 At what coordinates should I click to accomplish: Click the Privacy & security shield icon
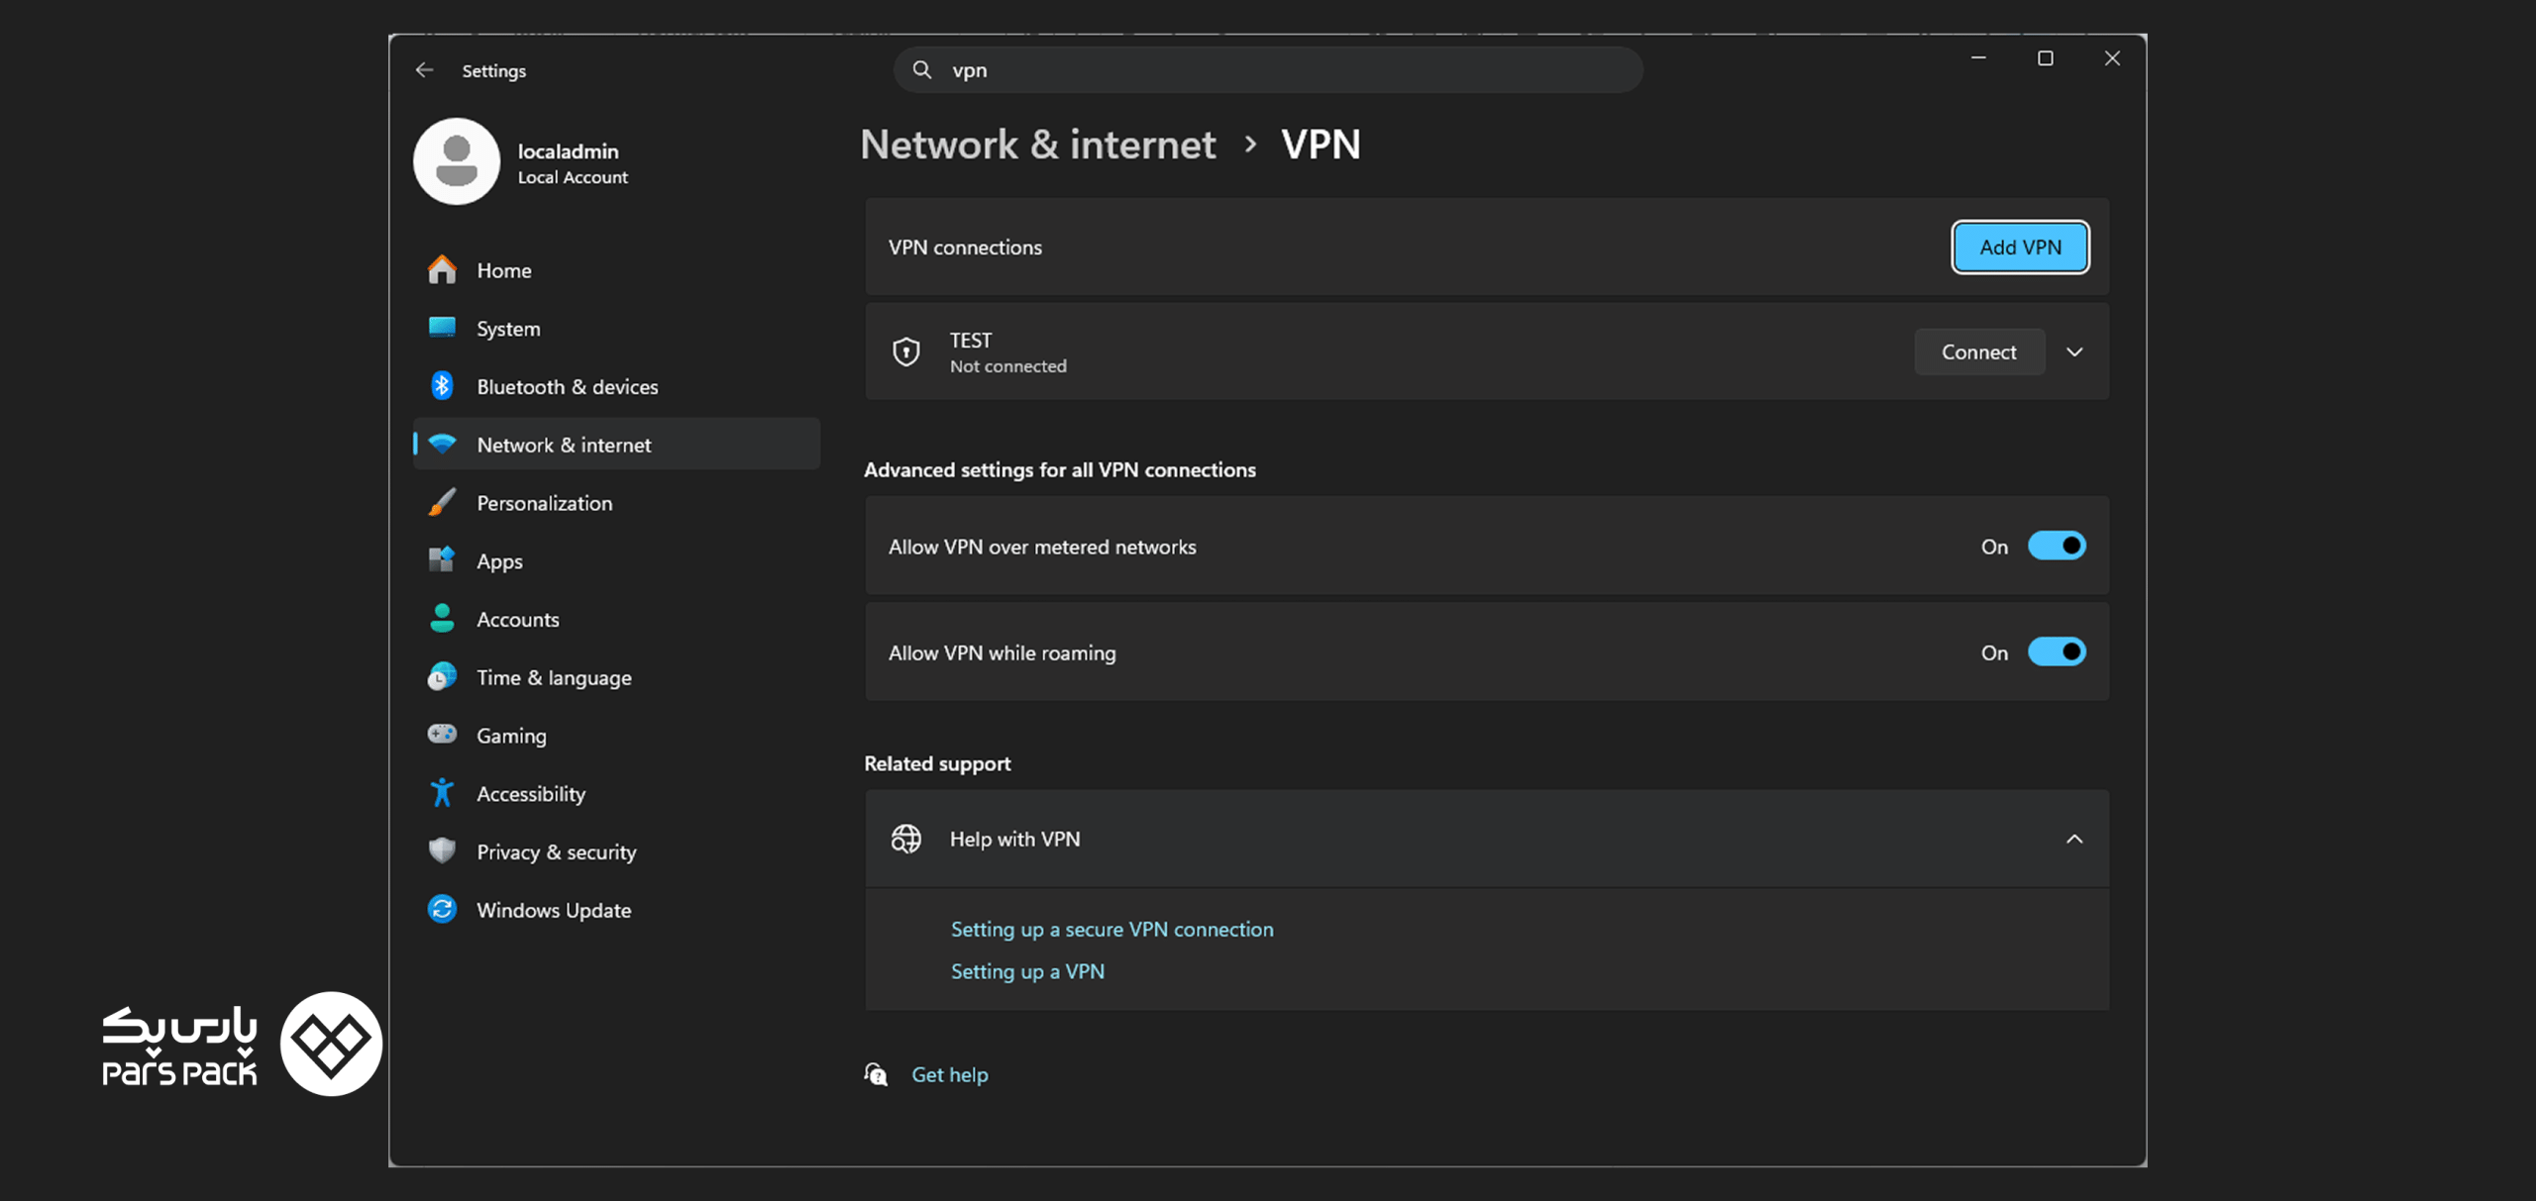442,851
